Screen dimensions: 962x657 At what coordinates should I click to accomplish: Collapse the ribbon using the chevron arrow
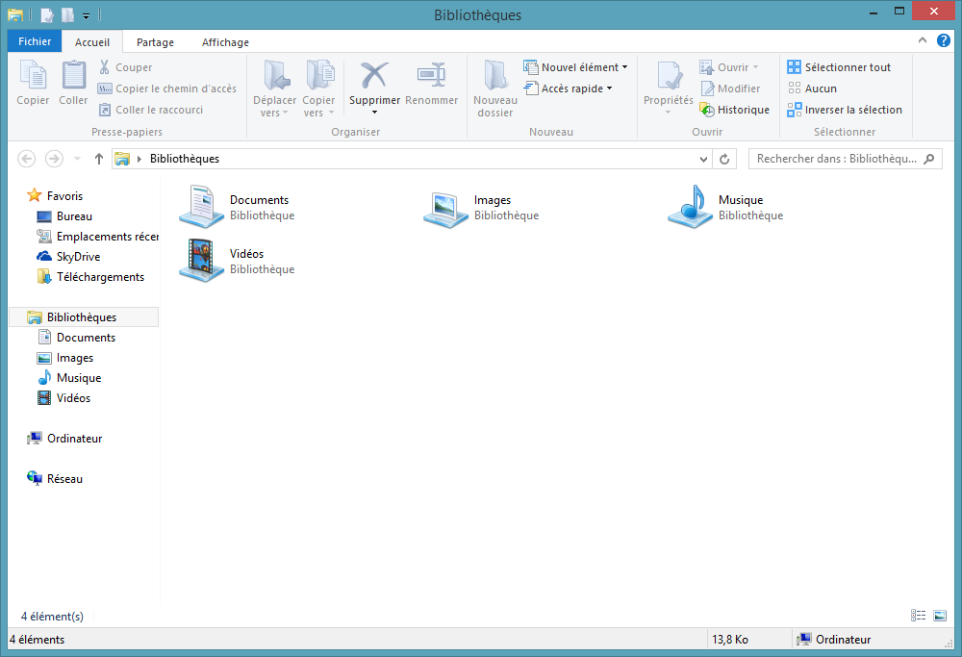pyautogui.click(x=922, y=41)
